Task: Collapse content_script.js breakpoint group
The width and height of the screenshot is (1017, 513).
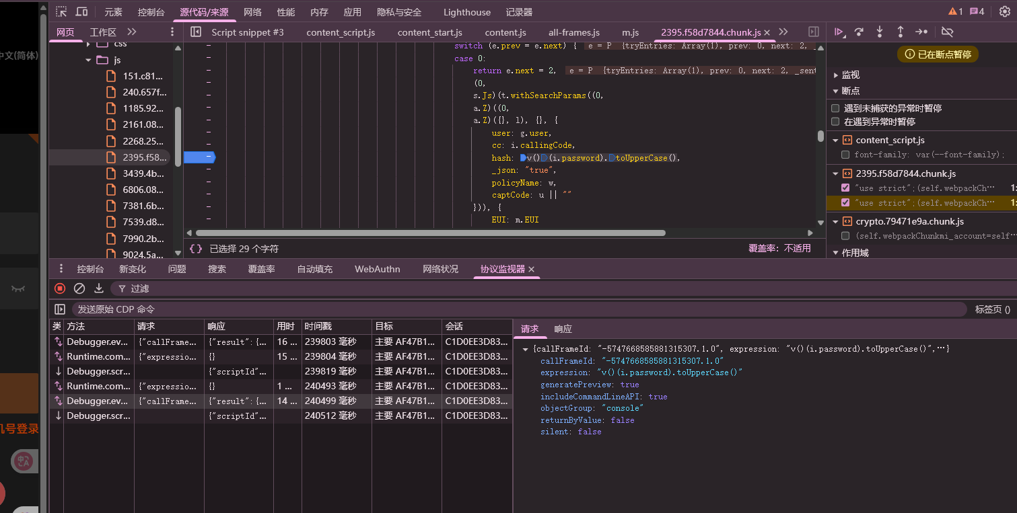Action: pyautogui.click(x=836, y=140)
